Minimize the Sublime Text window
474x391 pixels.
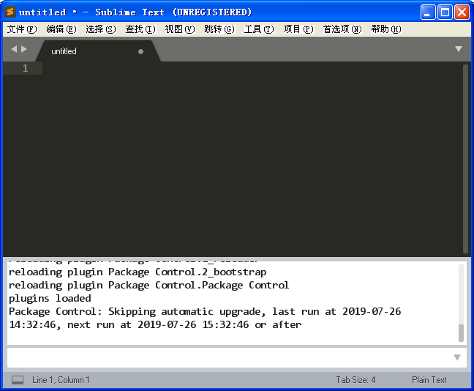[428, 12]
